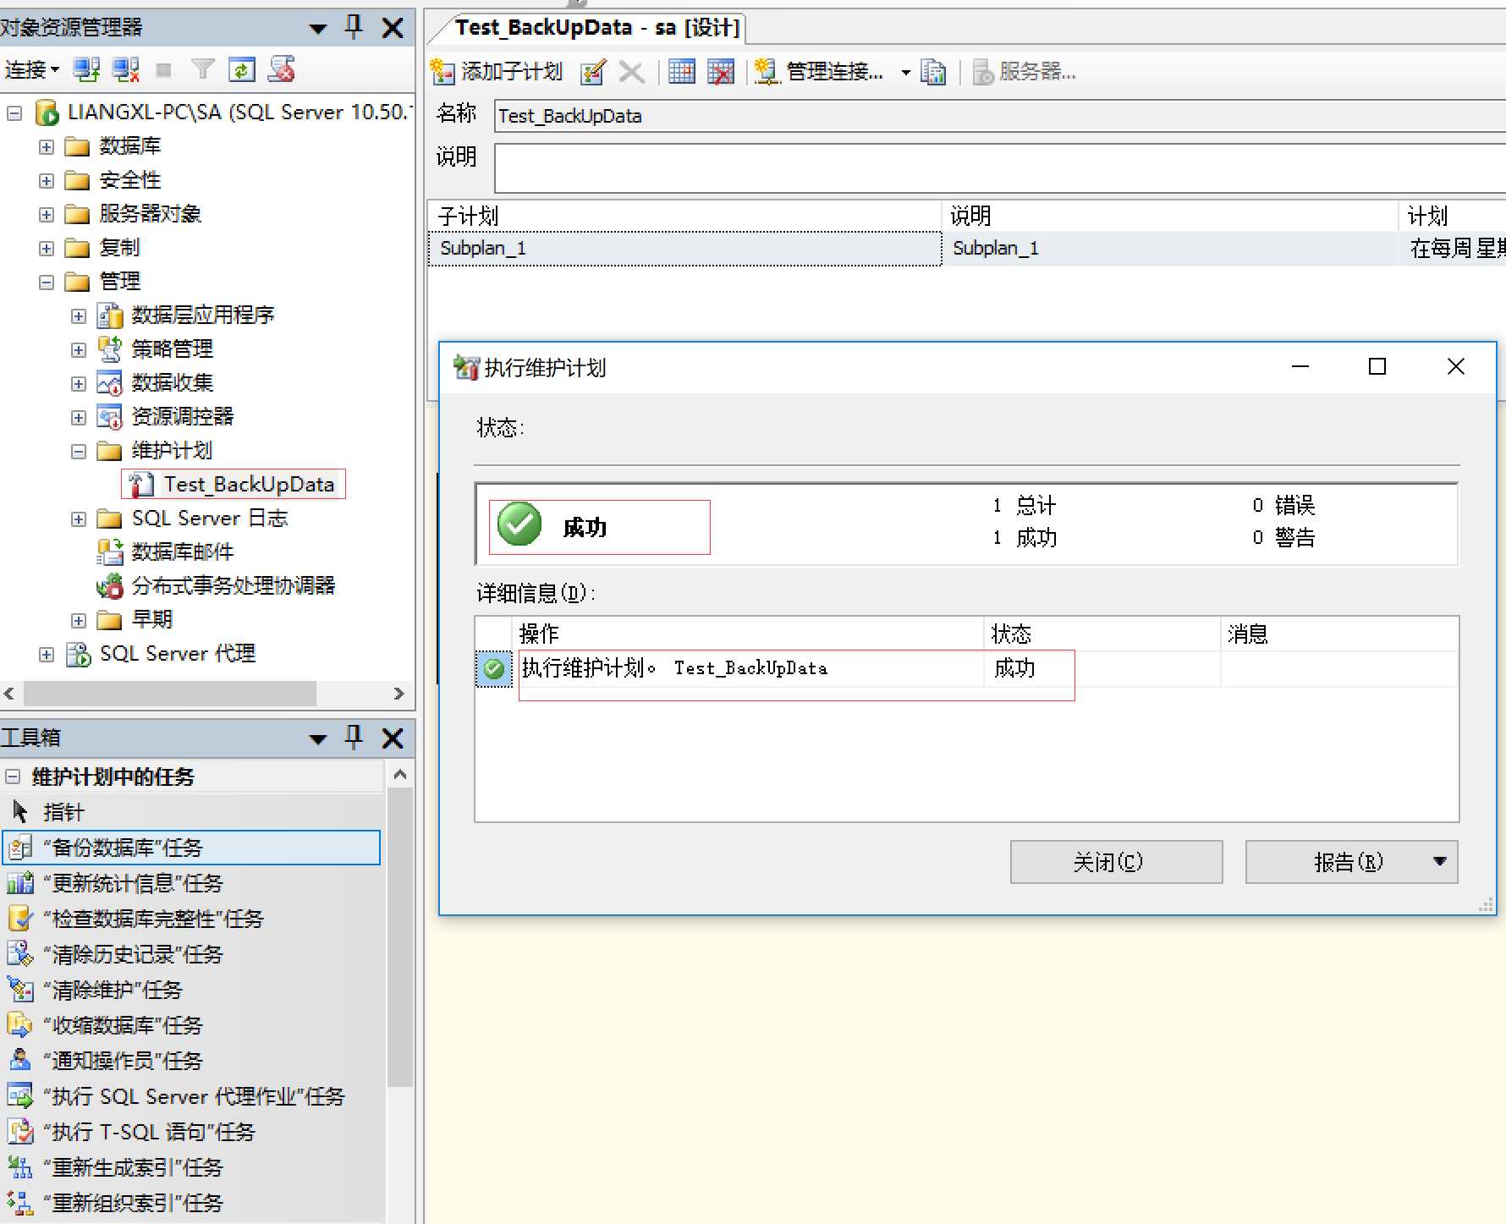Select the 指针 pointer tool
Image resolution: width=1506 pixels, height=1224 pixels.
[x=191, y=812]
